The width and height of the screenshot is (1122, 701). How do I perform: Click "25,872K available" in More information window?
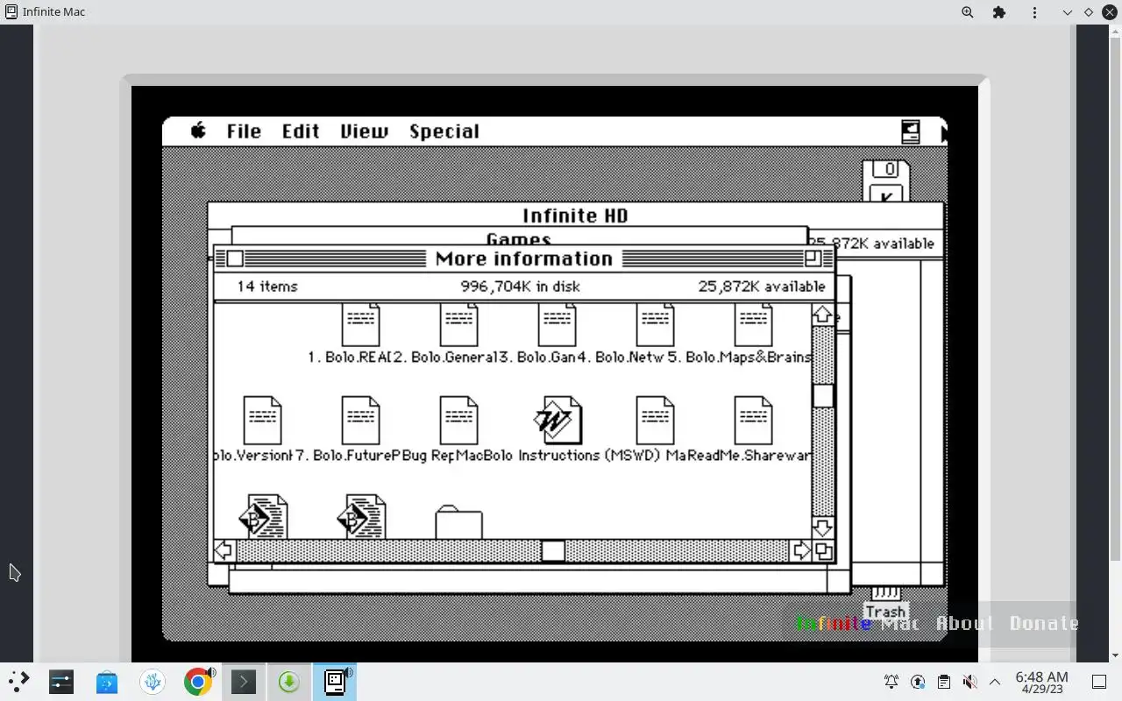click(762, 287)
